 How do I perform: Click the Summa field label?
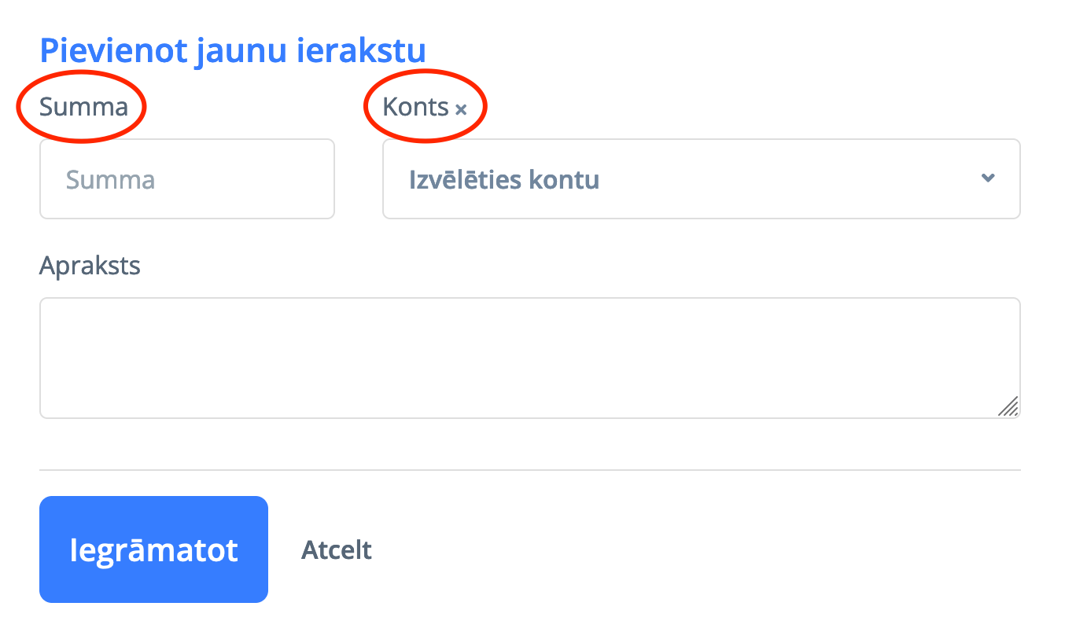pyautogui.click(x=83, y=106)
